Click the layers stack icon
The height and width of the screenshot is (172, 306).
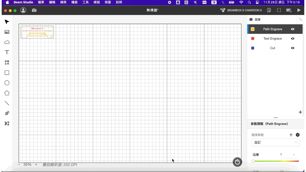point(251,20)
